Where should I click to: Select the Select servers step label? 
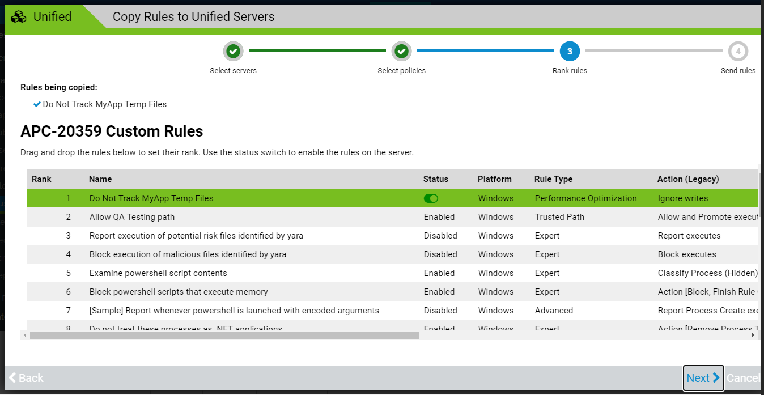pyautogui.click(x=233, y=70)
